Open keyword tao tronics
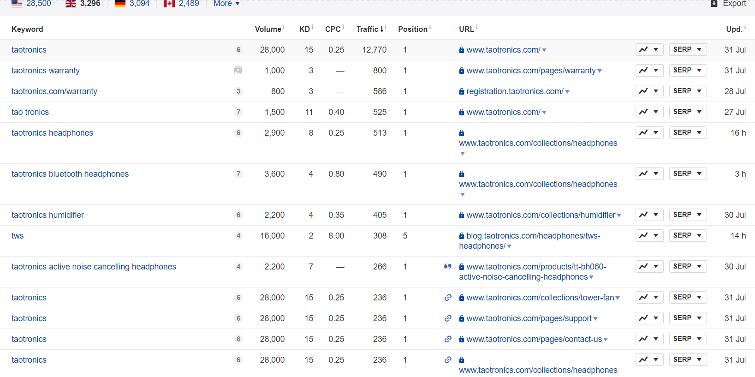The height and width of the screenshot is (377, 755). [30, 112]
